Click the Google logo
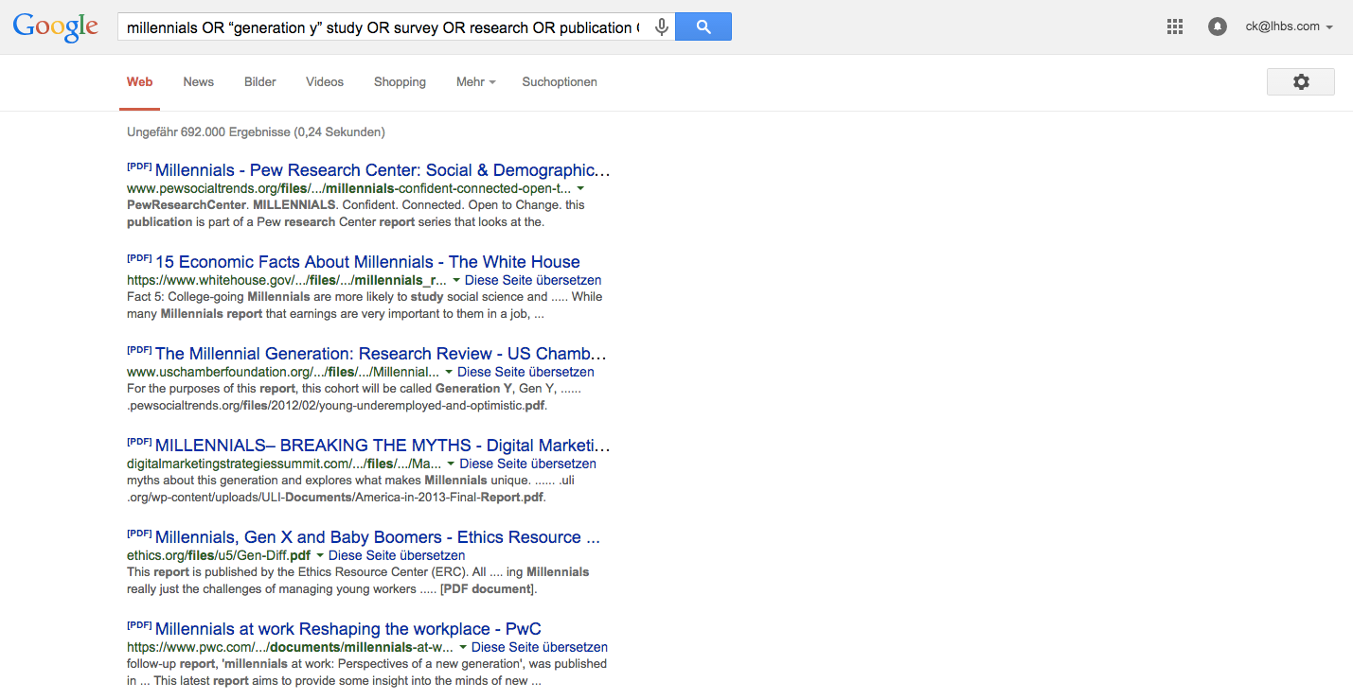Screen dimensions: 1353x700 56,26
